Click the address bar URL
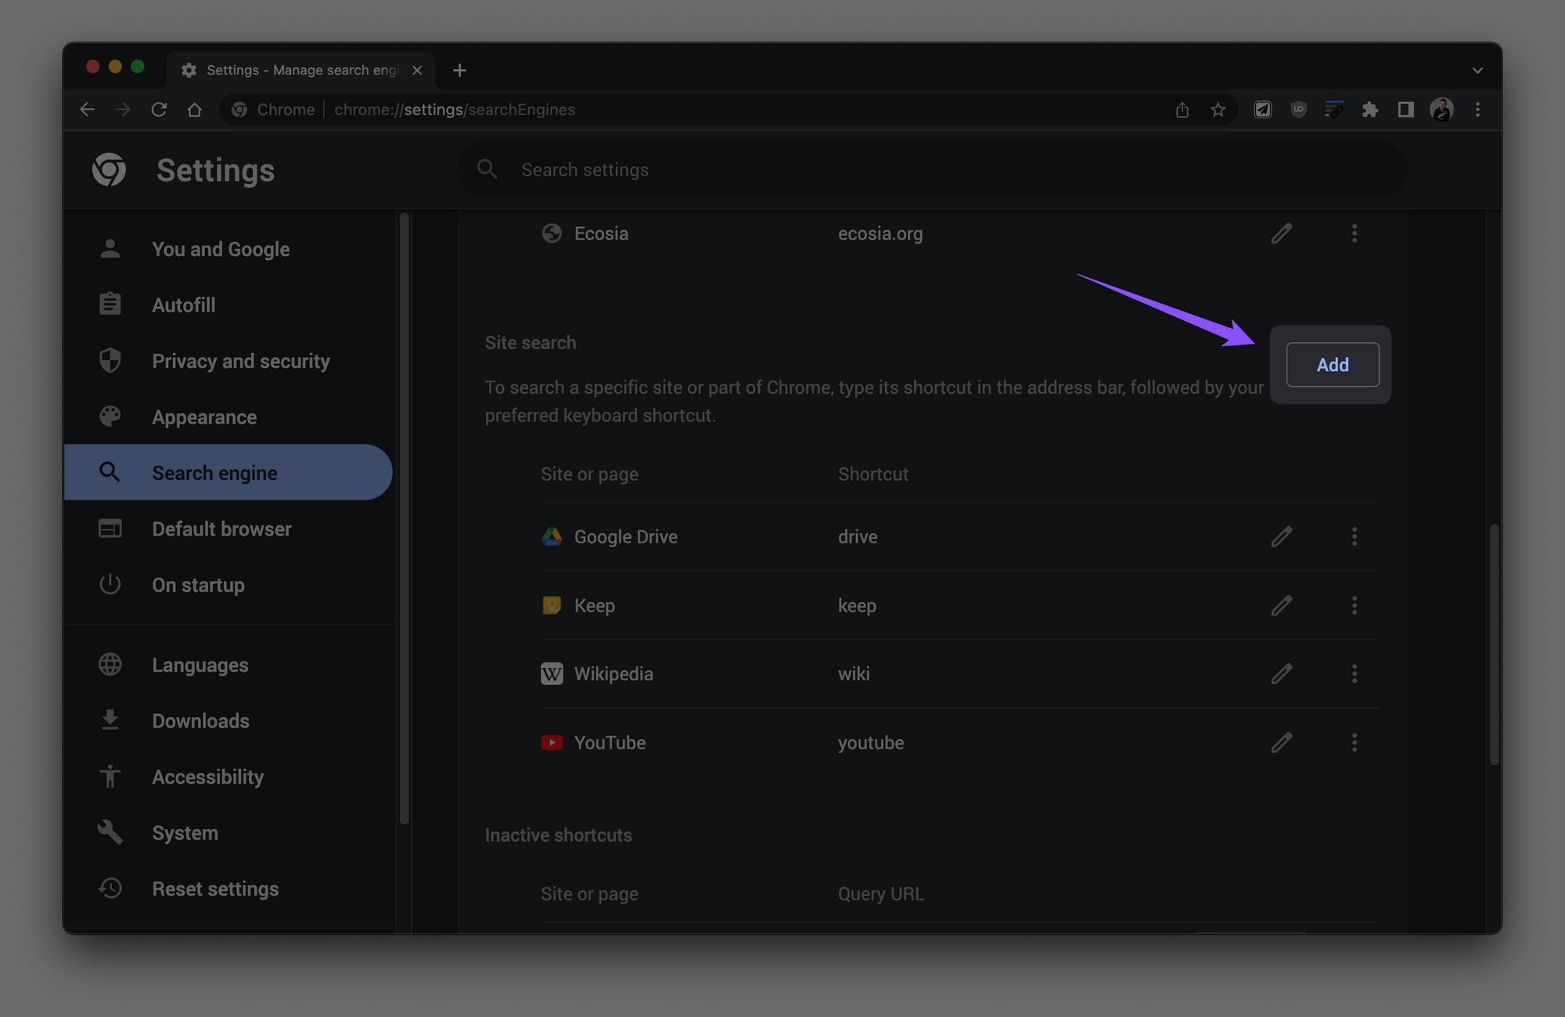 (x=455, y=110)
